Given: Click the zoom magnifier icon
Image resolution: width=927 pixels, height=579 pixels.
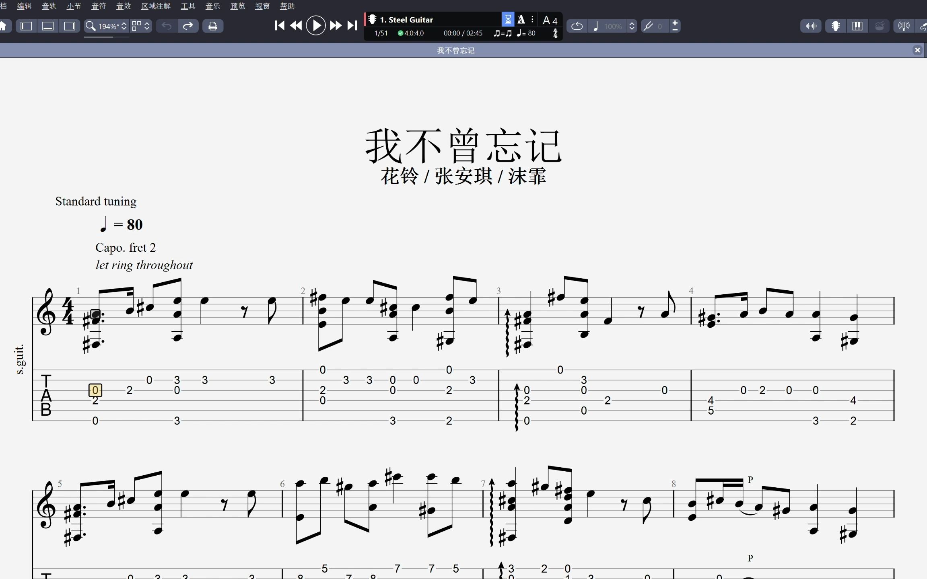Looking at the screenshot, I should tap(91, 26).
